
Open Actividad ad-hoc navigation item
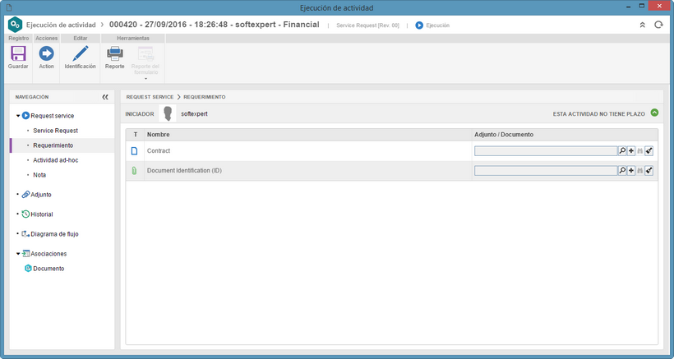55,160
